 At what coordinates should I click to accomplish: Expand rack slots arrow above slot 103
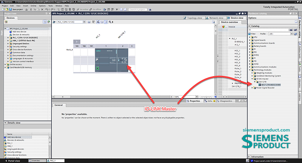pyautogui.click(x=77, y=41)
